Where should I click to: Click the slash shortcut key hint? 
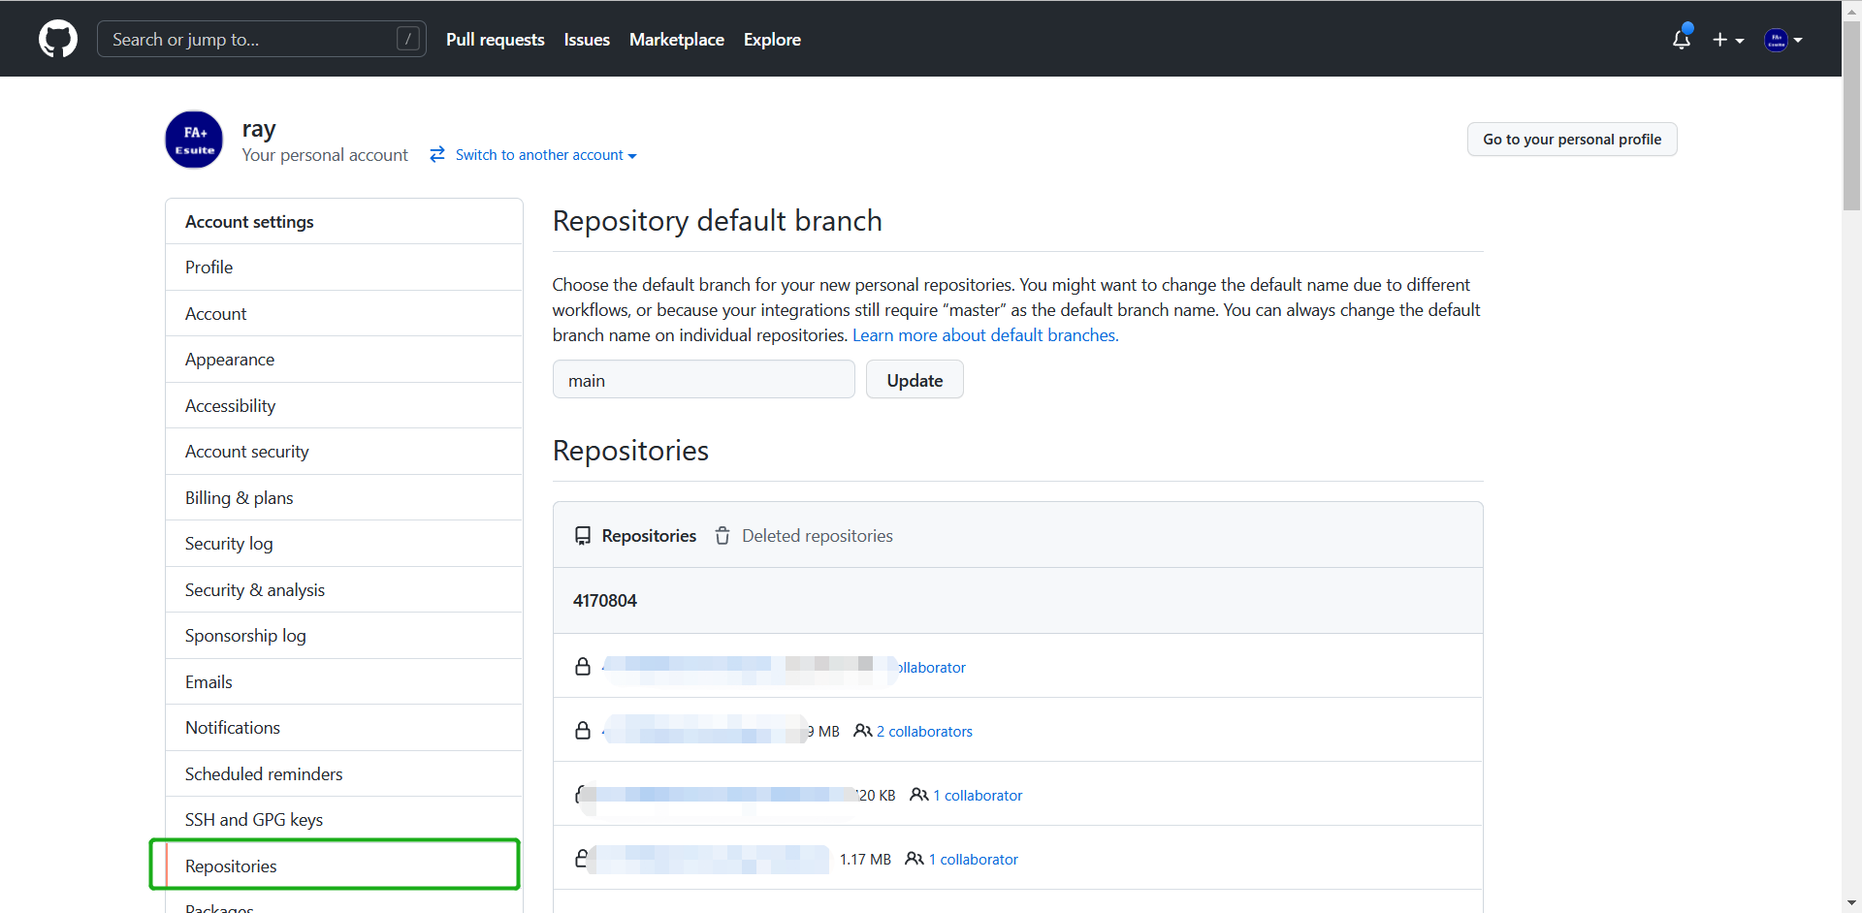tap(408, 40)
